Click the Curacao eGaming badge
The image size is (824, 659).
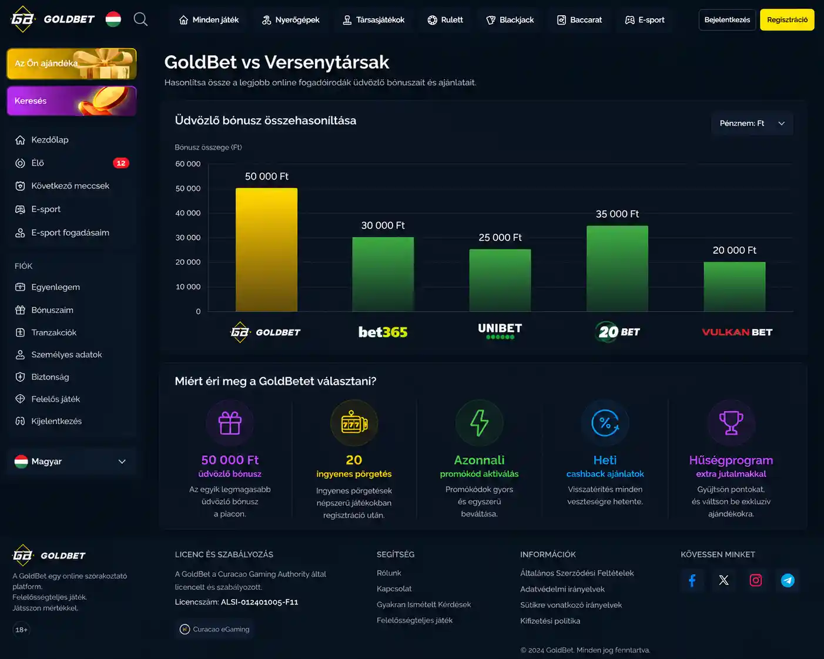pyautogui.click(x=215, y=629)
